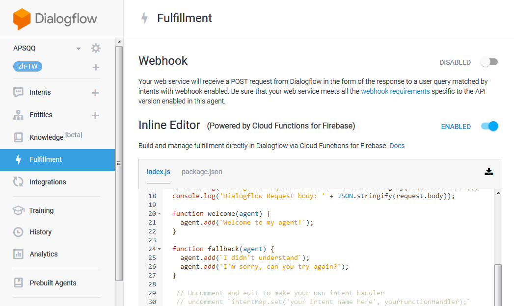Click the Entities hierarchy icon
This screenshot has height=306, width=514.
18,115
